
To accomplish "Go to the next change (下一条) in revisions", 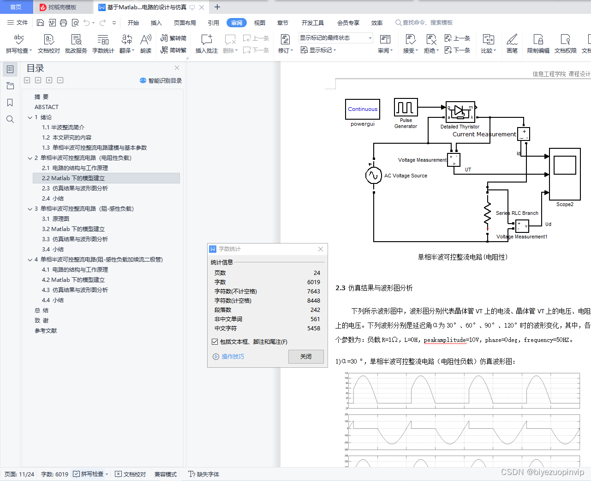I will (458, 50).
